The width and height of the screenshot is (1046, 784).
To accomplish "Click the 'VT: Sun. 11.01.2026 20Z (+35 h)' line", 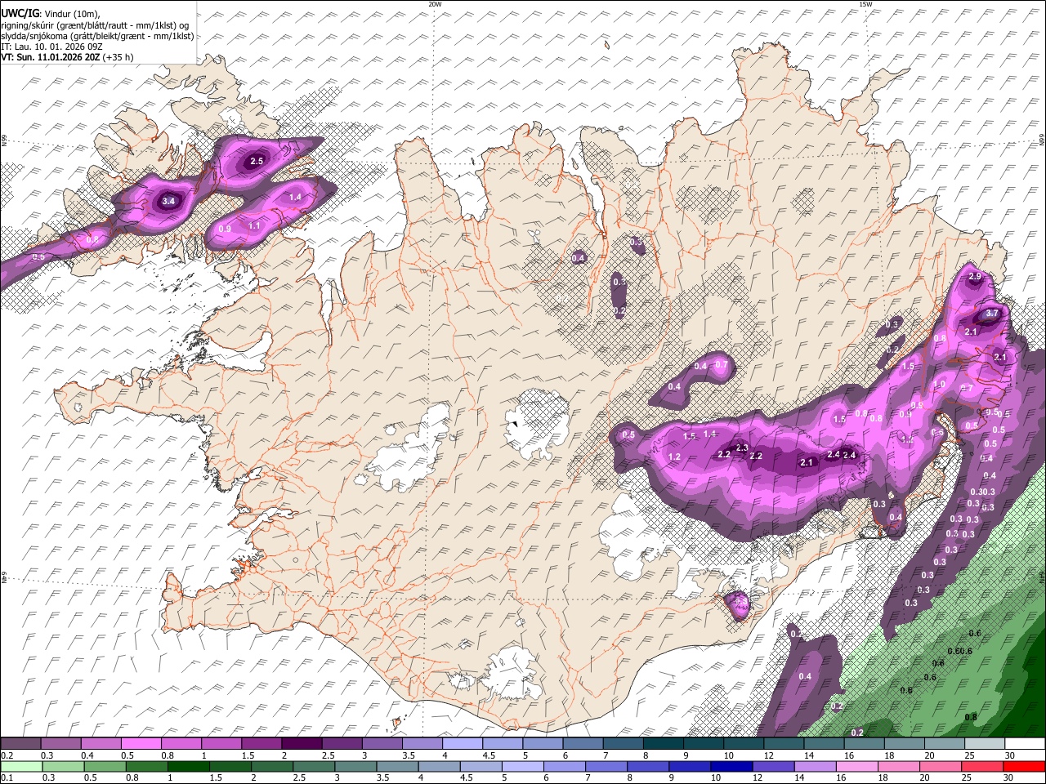I will (67, 57).
